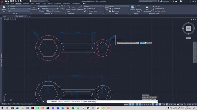This screenshot has width=197, height=110.
Task: Click the Open file icon in quick access
Action: click(x=8, y=1)
